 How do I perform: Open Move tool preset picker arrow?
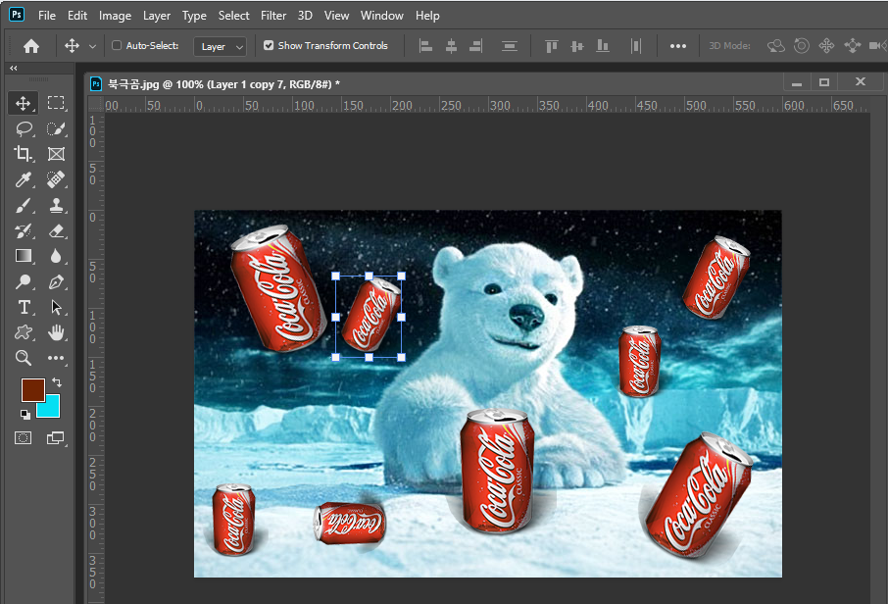pyautogui.click(x=92, y=46)
